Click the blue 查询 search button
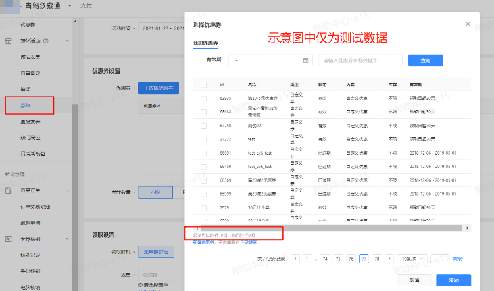Viewport: 494px width, 291px height. point(425,60)
